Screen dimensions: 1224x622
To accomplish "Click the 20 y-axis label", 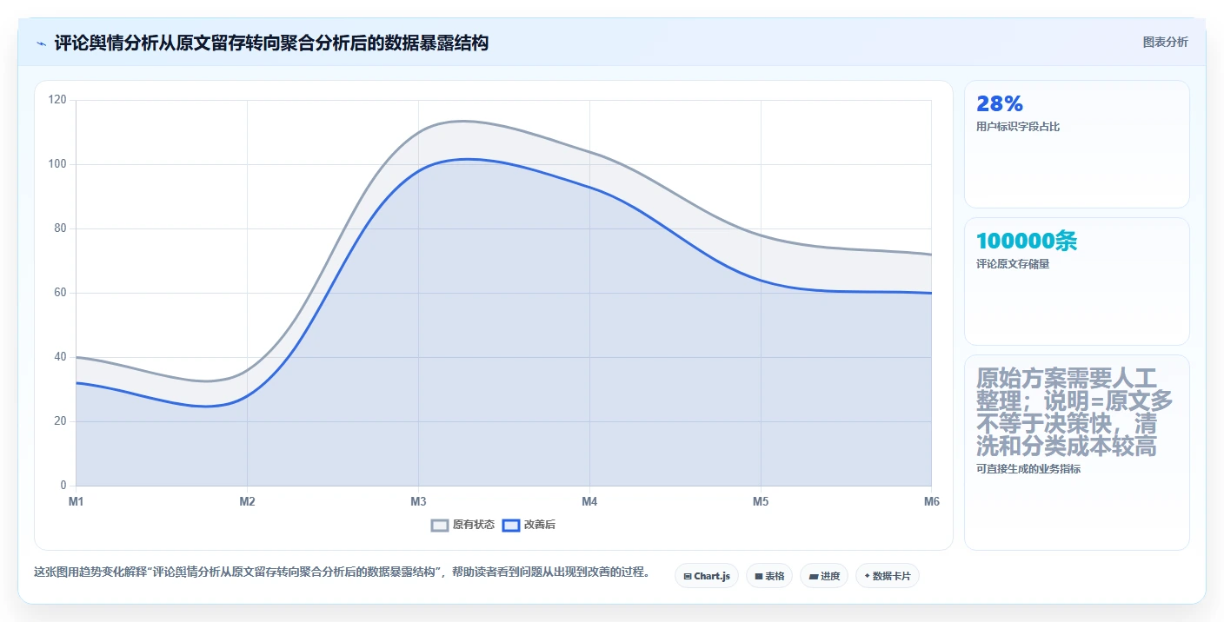I will click(x=60, y=421).
